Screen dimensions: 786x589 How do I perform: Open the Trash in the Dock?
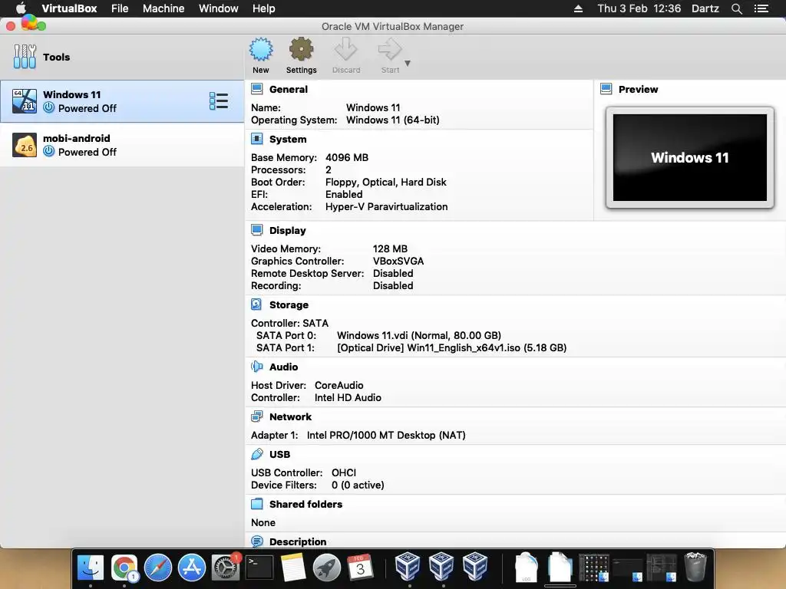click(x=695, y=567)
